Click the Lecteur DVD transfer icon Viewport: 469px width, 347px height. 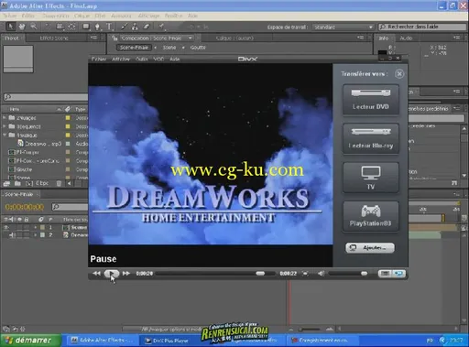coord(370,100)
